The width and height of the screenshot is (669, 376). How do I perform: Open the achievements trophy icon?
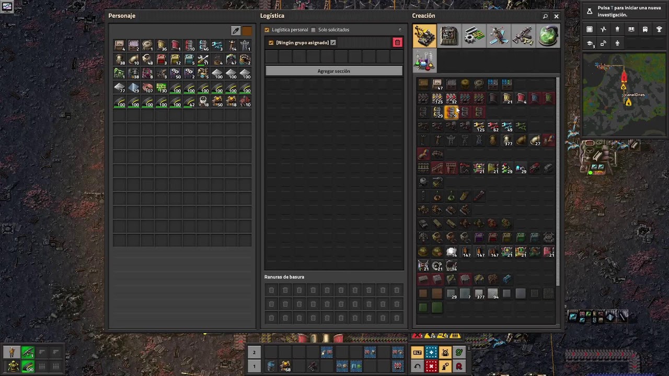point(659,29)
